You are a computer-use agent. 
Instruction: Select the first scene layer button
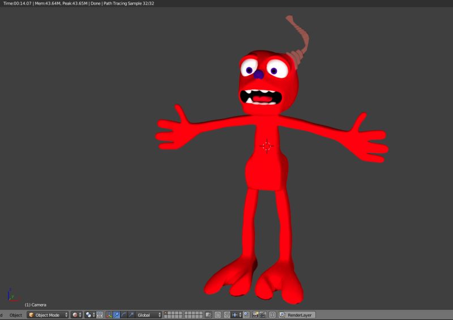point(166,313)
